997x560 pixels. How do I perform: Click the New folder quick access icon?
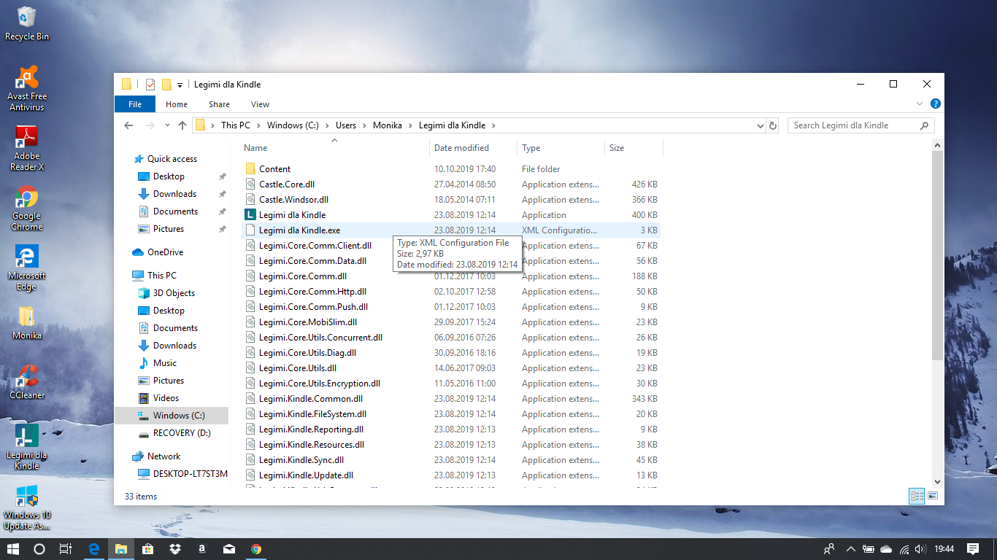click(x=166, y=85)
